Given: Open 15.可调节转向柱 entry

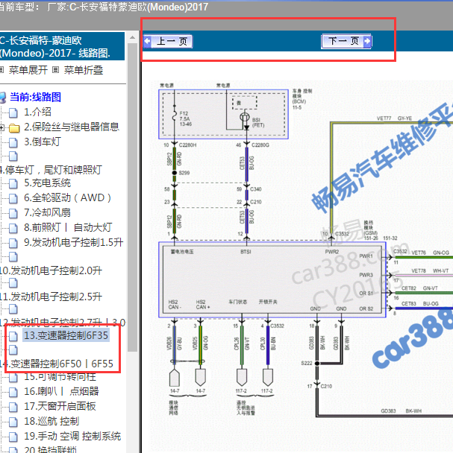Looking at the screenshot, I should click(60, 377).
